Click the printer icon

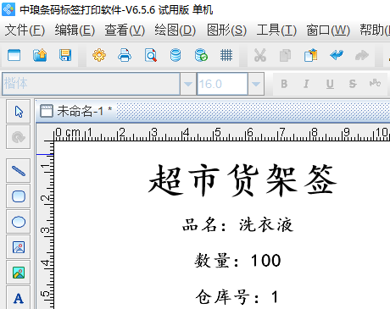coord(125,55)
